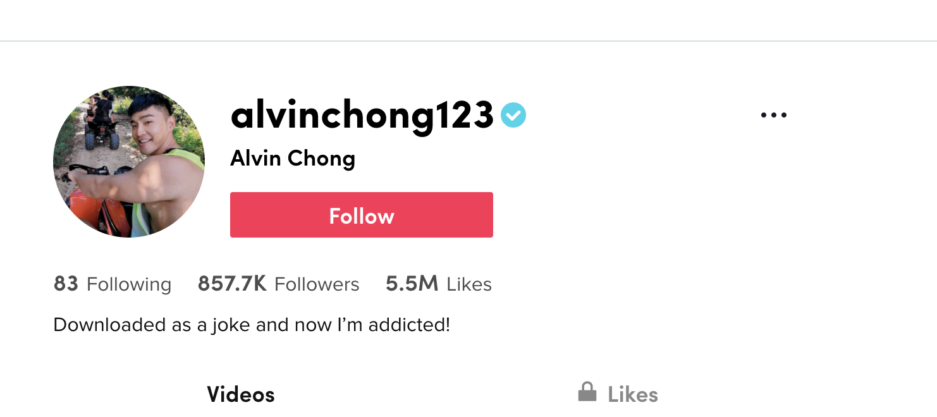The height and width of the screenshot is (417, 937).
Task: Select the alvinchong123 username heading
Action: (362, 116)
